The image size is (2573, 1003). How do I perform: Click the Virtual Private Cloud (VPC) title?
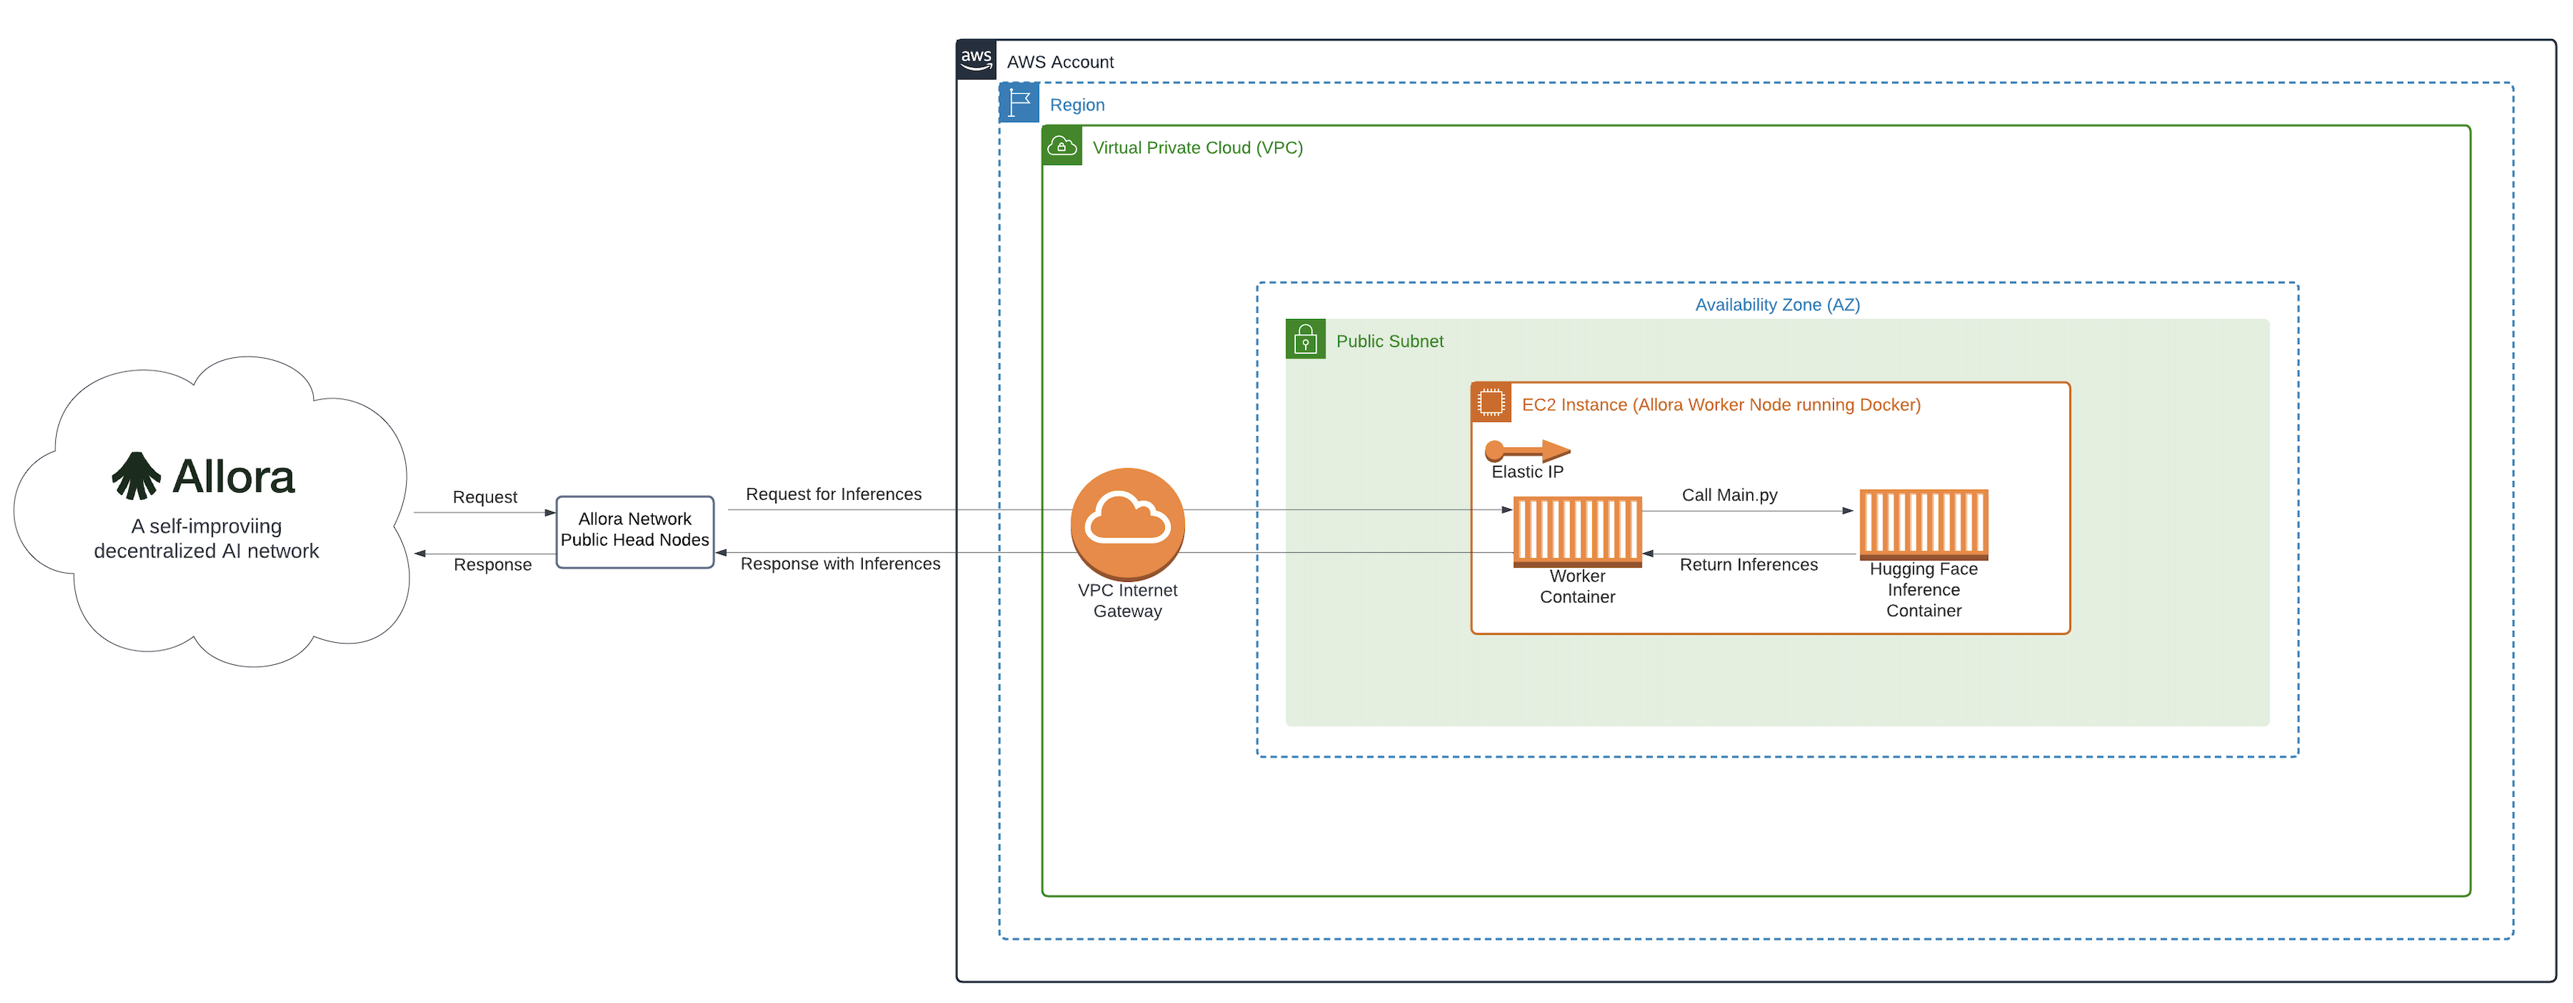[x=1197, y=148]
